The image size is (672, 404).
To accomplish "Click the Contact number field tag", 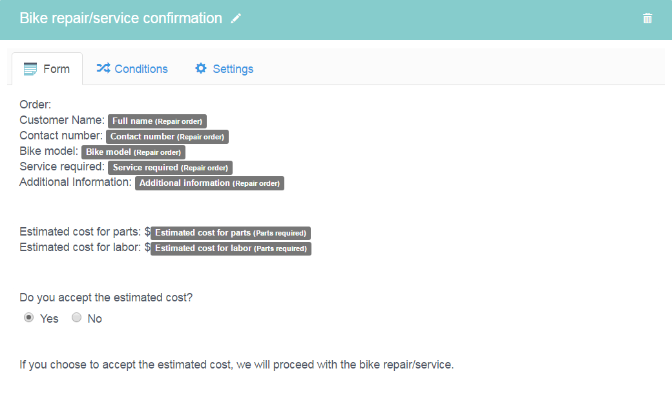I will pyautogui.click(x=167, y=137).
